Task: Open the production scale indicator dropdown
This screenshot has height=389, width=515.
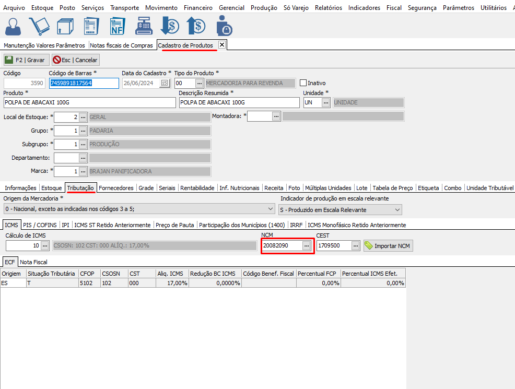Action: [397, 209]
